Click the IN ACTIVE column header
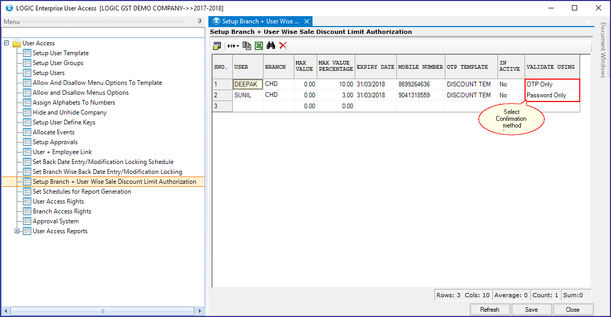 click(511, 66)
